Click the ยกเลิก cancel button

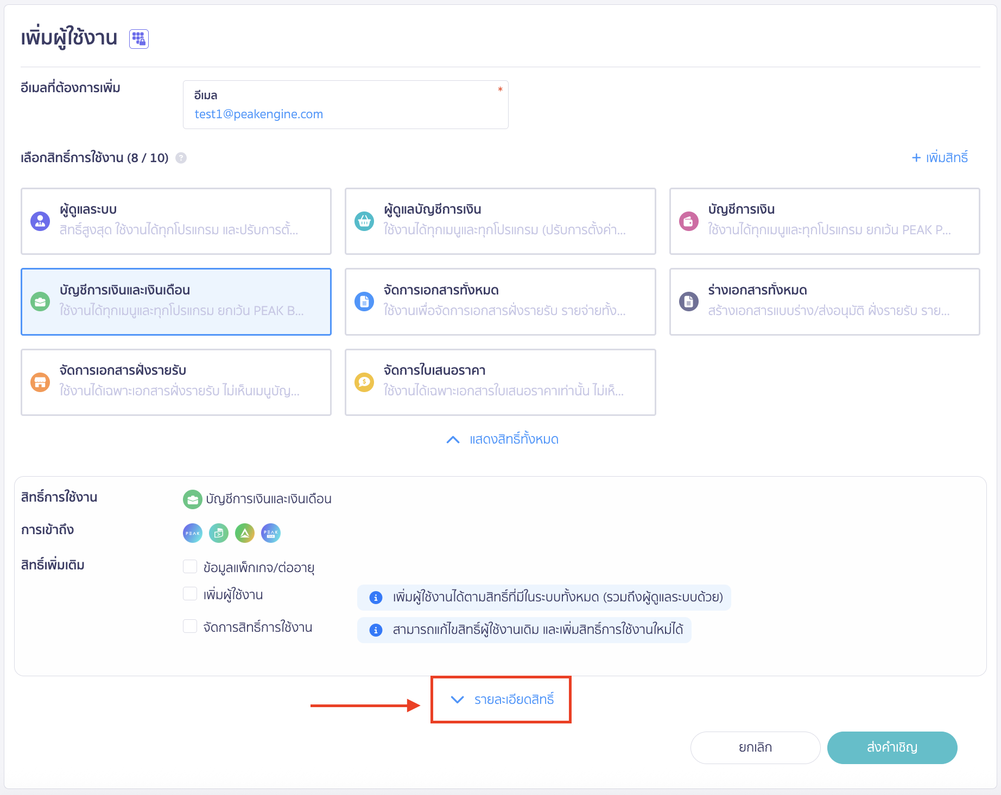755,747
